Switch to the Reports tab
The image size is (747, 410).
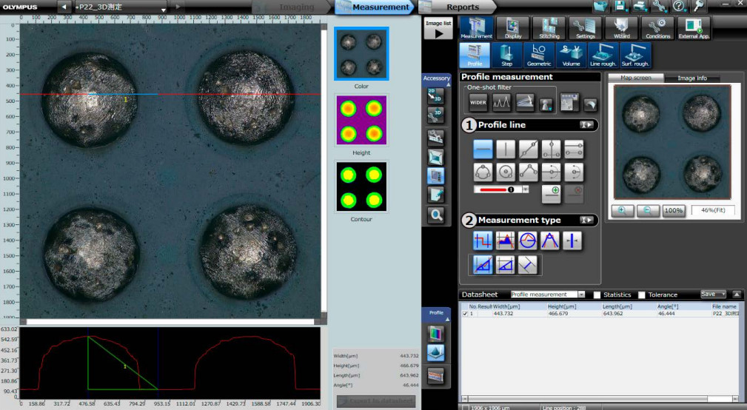(463, 7)
